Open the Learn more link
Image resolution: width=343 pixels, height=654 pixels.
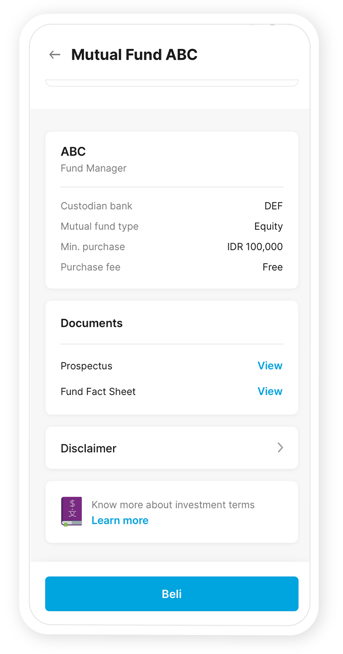tap(120, 521)
